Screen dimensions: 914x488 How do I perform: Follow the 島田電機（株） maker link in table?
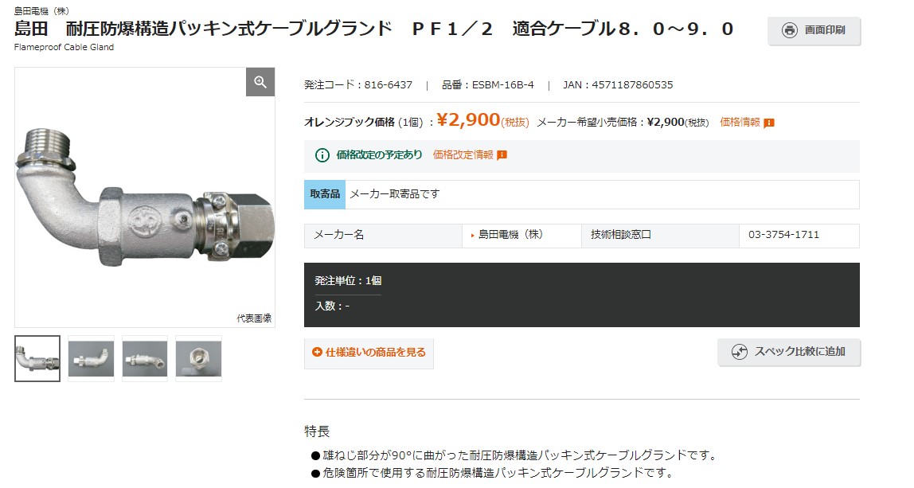pos(510,236)
